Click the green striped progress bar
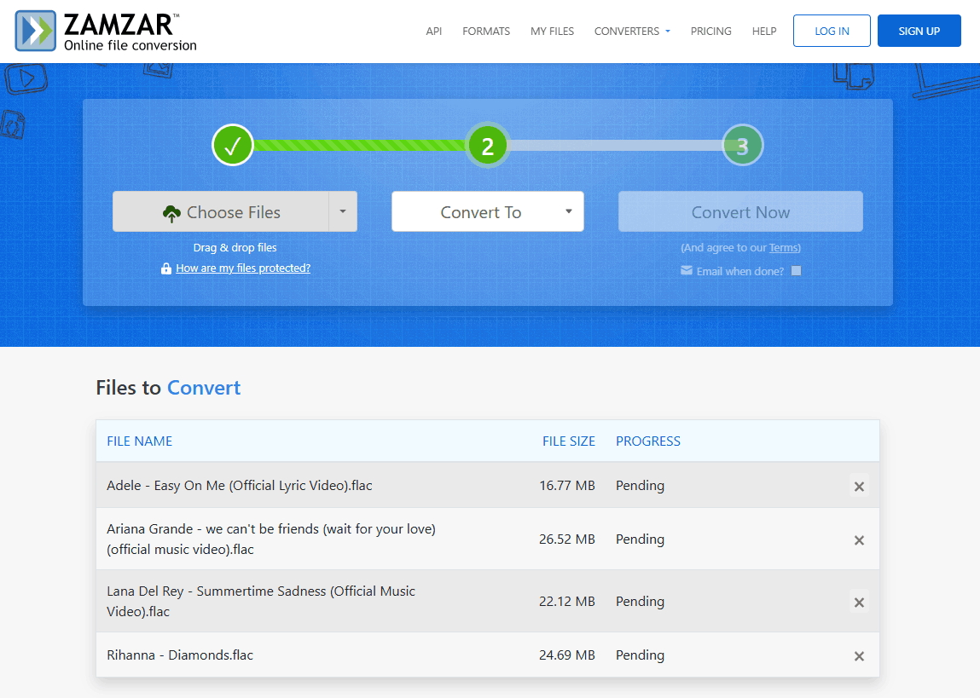 pyautogui.click(x=360, y=146)
